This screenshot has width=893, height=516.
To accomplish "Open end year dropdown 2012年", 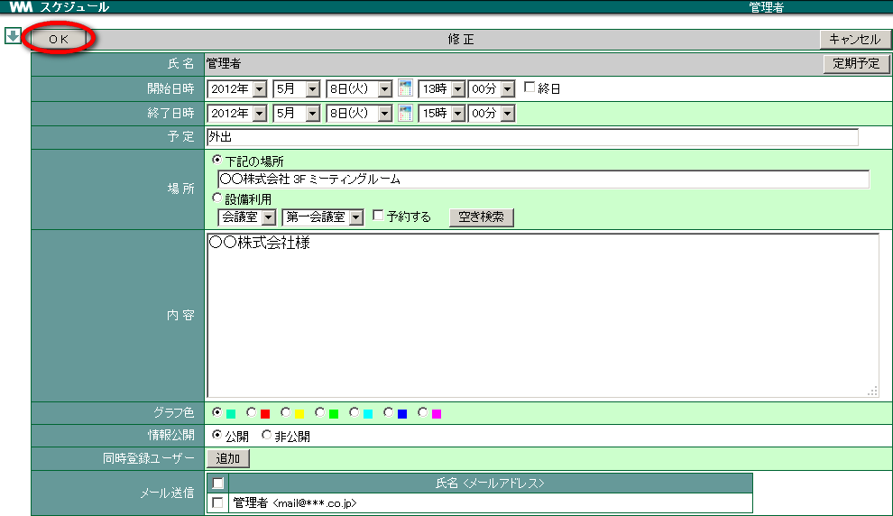I will pyautogui.click(x=237, y=114).
